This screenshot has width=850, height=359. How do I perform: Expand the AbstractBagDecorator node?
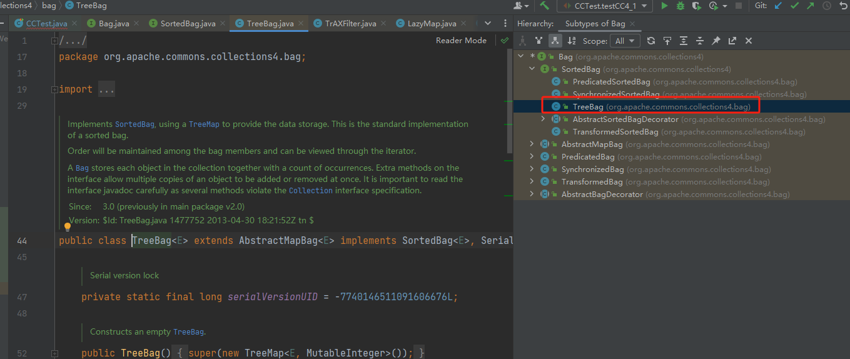(x=532, y=195)
